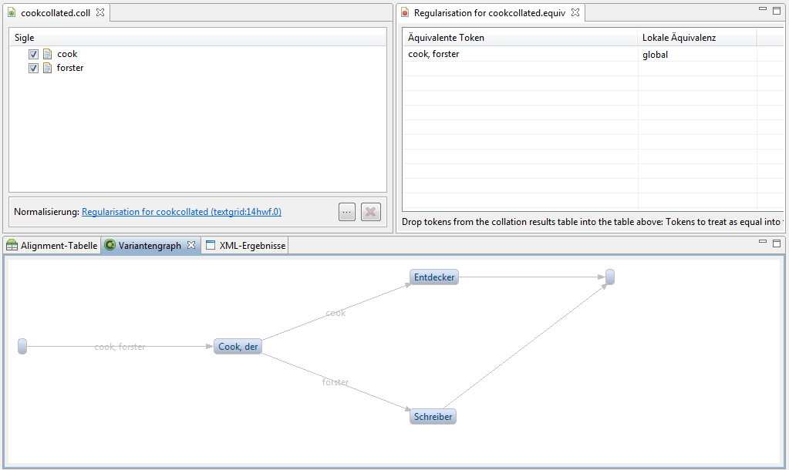Click the graph end node
789x470 pixels.
(x=610, y=277)
